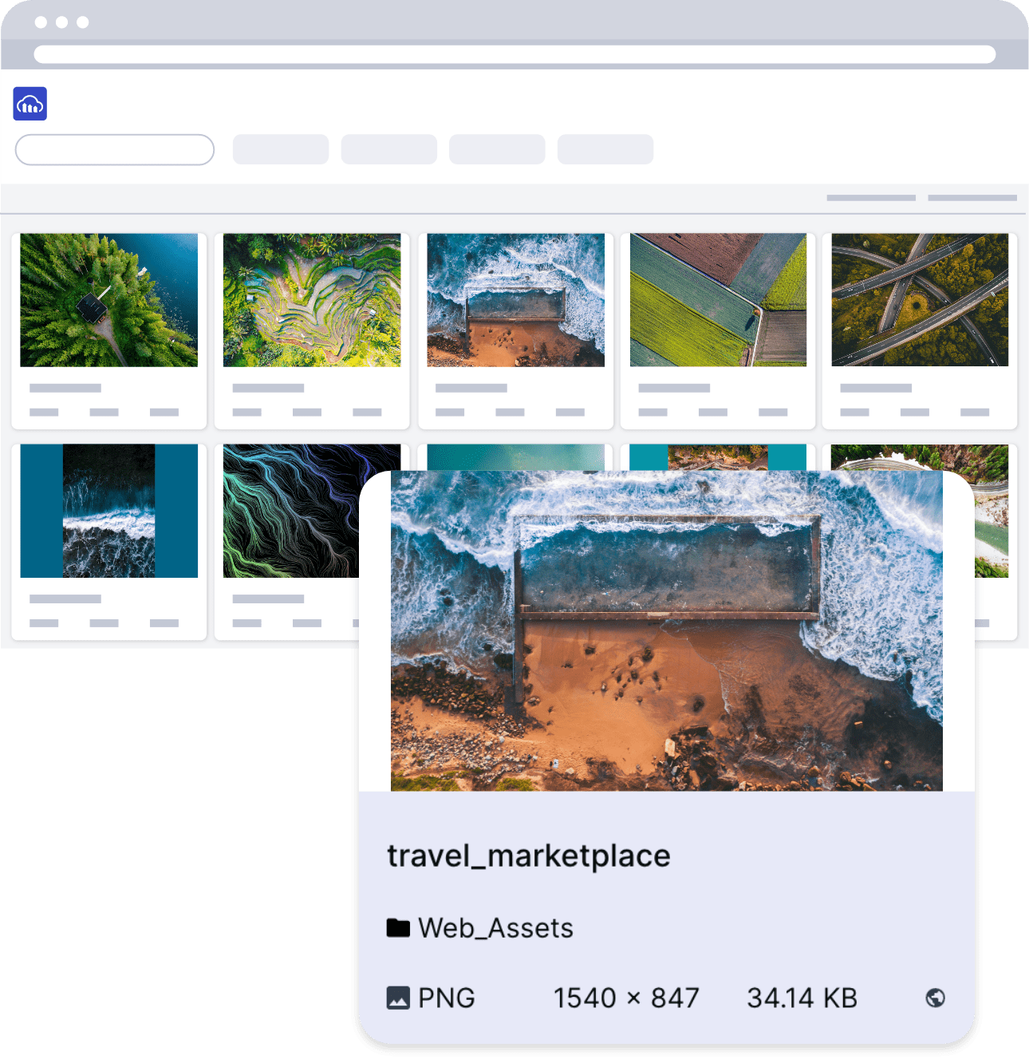Open the terraced rice fields thumbnail

[x=312, y=300]
